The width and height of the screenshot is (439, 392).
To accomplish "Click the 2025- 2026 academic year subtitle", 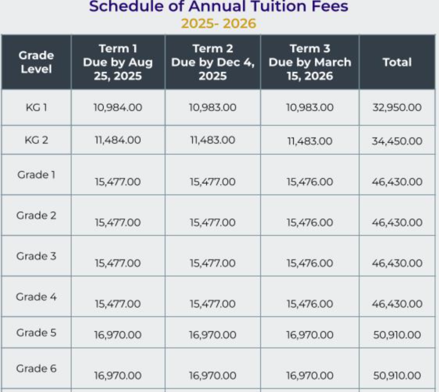I will [x=219, y=24].
